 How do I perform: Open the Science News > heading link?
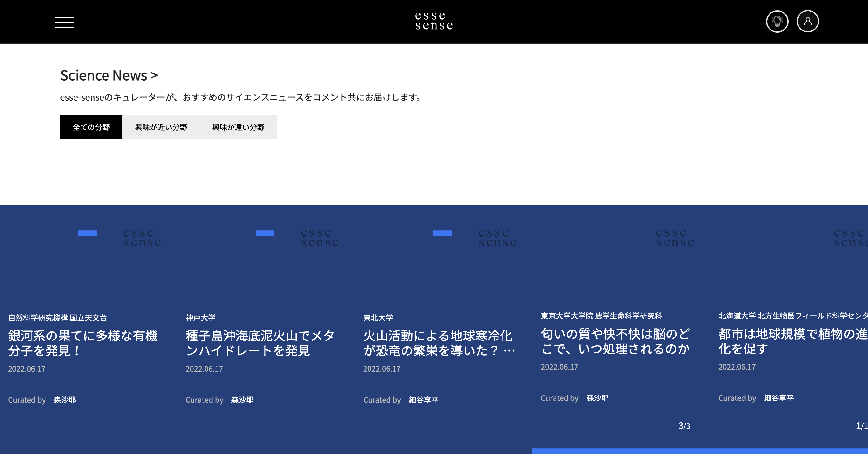pos(109,75)
